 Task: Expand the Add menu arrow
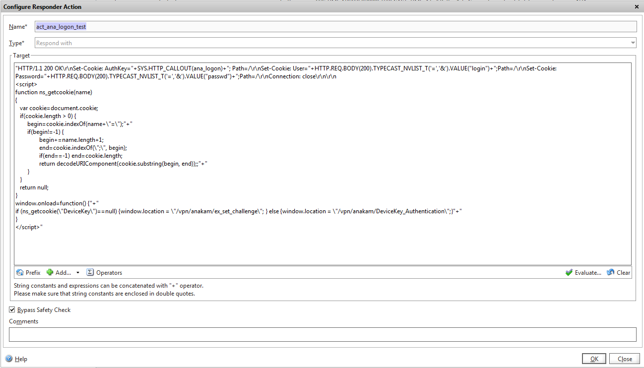pyautogui.click(x=78, y=273)
